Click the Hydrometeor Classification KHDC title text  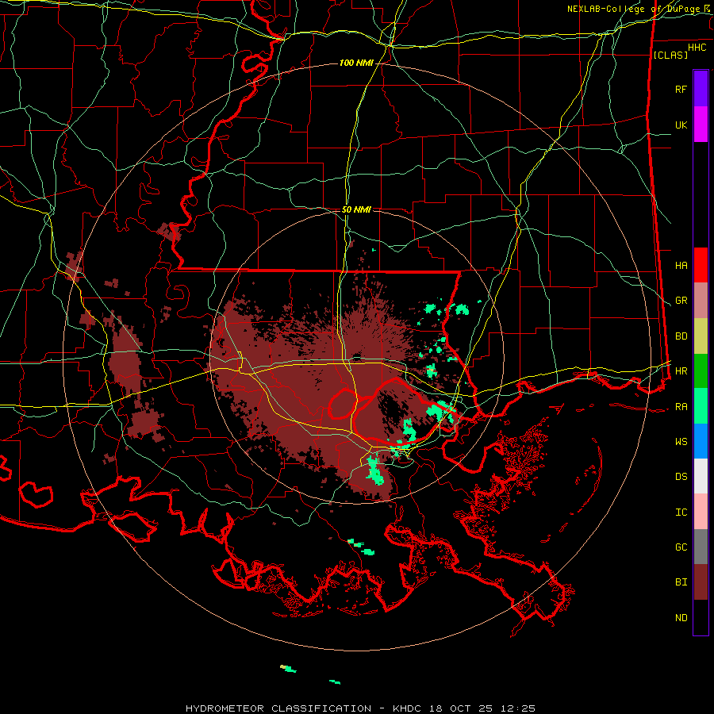coord(360,708)
